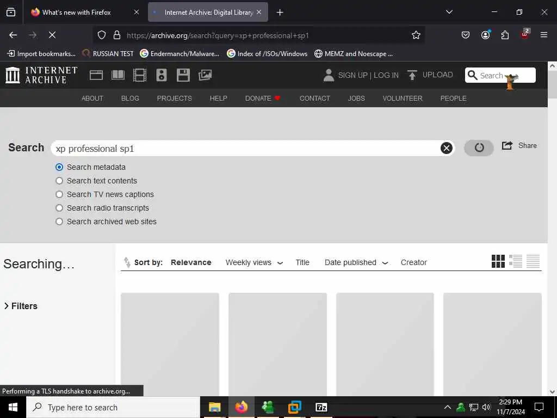Click the Share icon

(x=507, y=145)
